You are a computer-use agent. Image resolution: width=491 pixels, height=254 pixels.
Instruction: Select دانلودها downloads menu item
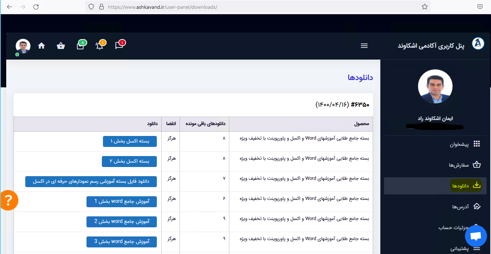436,186
